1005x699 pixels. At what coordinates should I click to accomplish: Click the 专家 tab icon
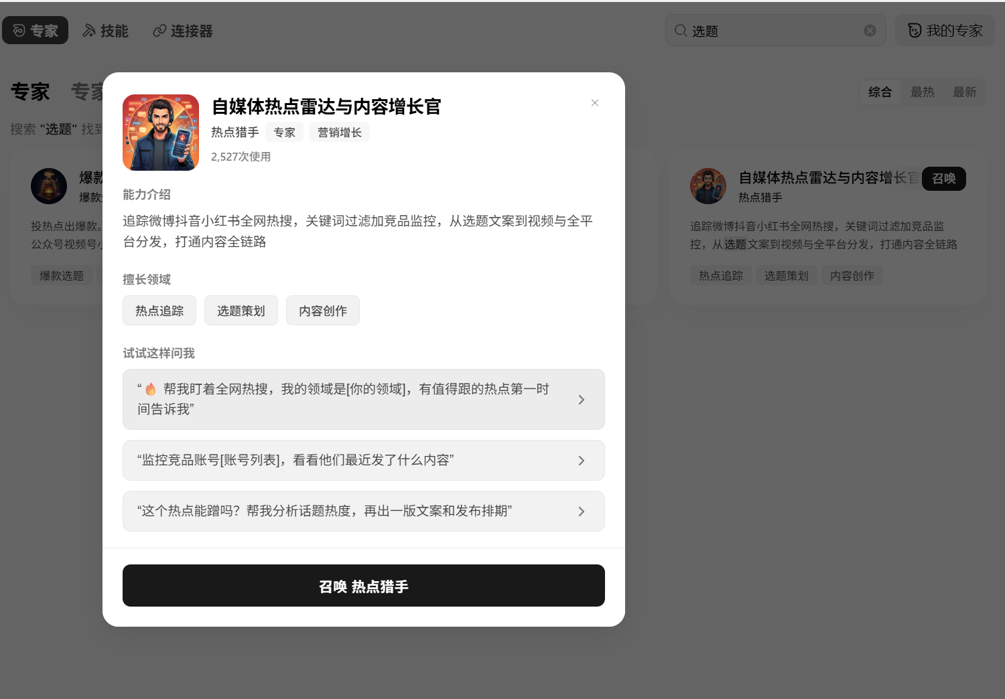tap(19, 31)
